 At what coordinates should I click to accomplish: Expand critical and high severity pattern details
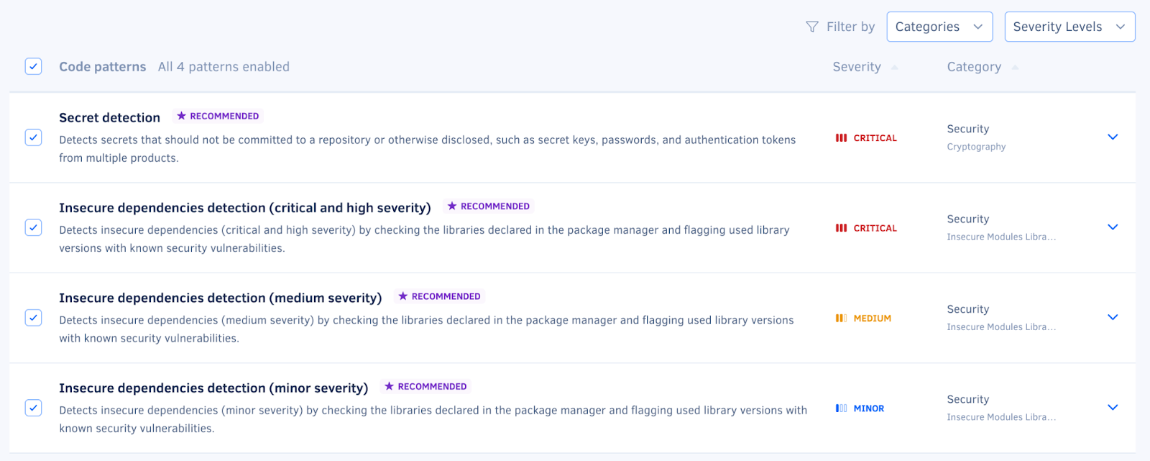tap(1113, 227)
